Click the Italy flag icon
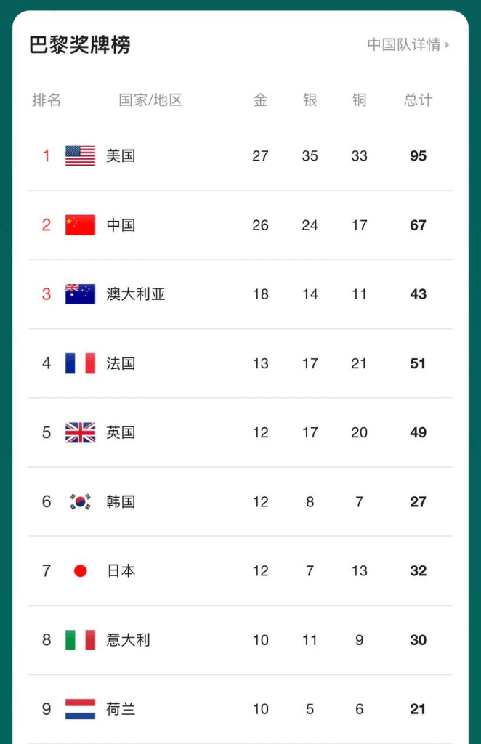 (x=80, y=640)
